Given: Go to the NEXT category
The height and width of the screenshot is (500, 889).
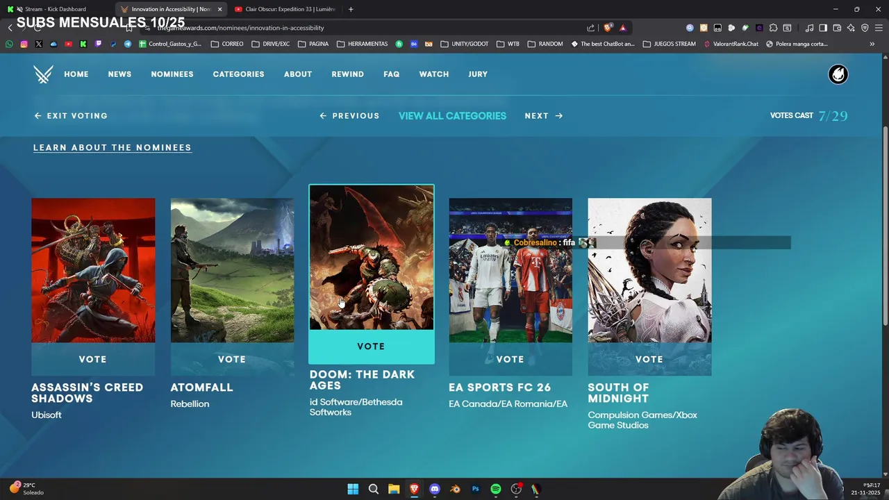Looking at the screenshot, I should 544,116.
